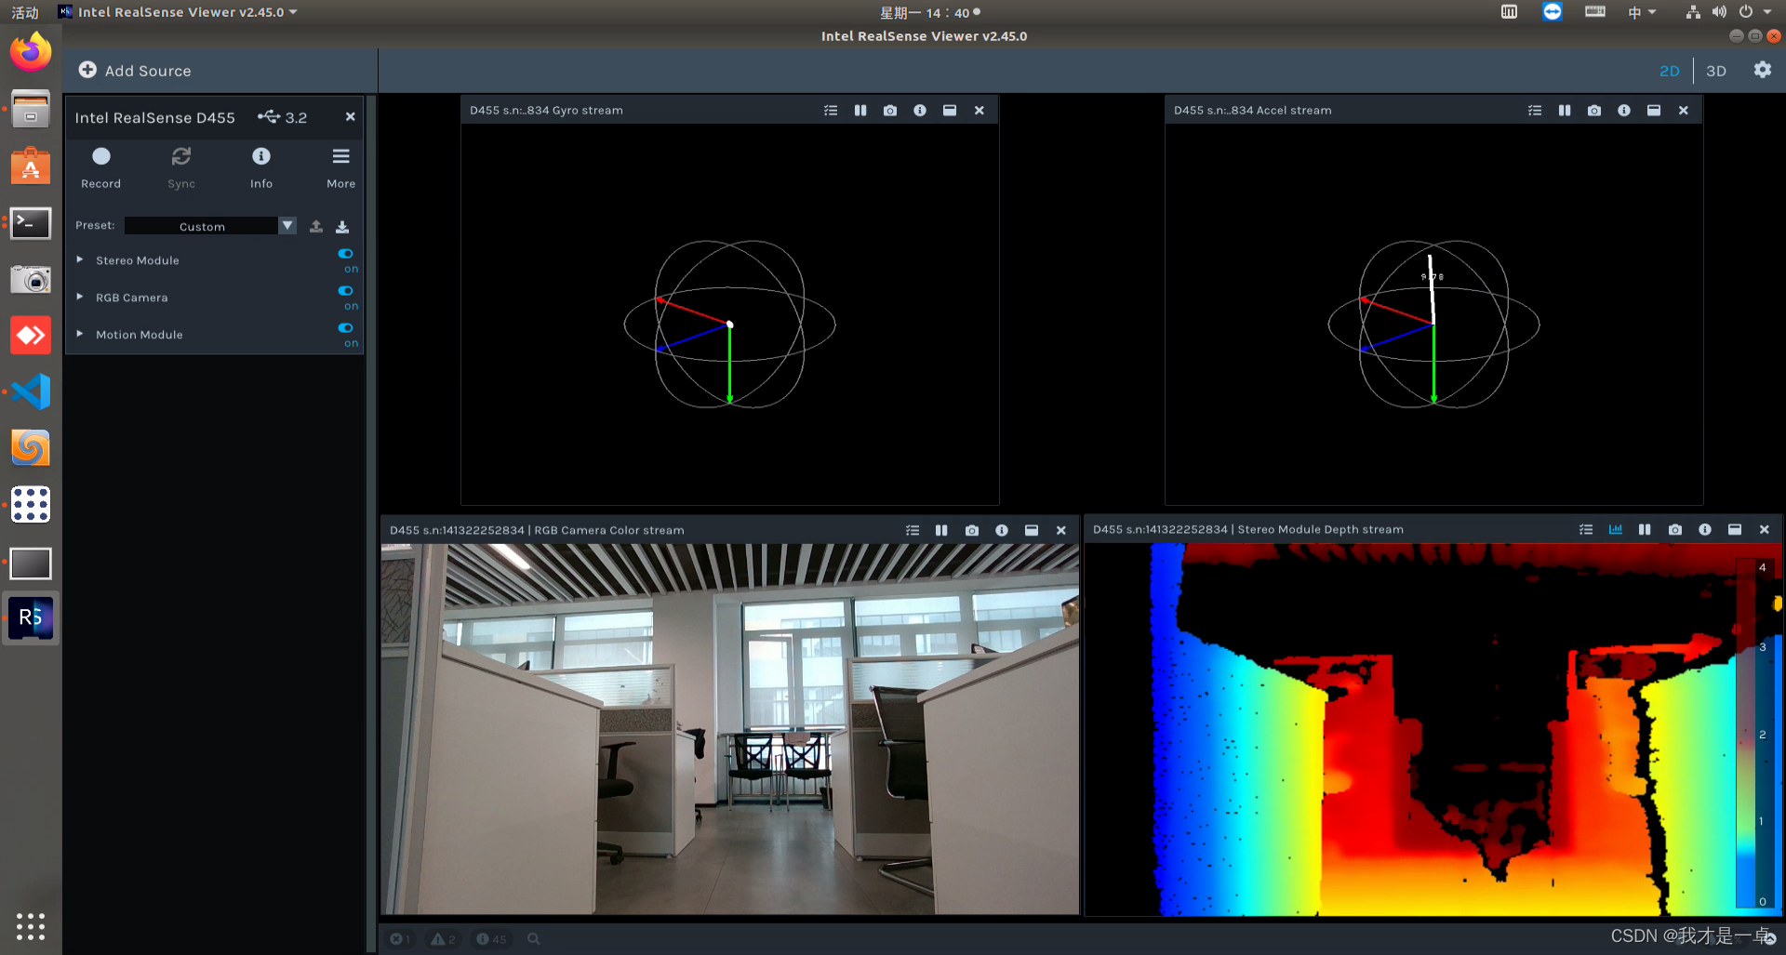Screen dimensions: 1786x955
Task: Pause the Stereo Module Depth stream
Action: pyautogui.click(x=1645, y=529)
